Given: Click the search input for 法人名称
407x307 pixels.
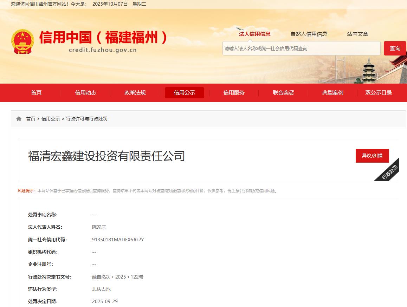Looking at the screenshot, I should (x=301, y=48).
